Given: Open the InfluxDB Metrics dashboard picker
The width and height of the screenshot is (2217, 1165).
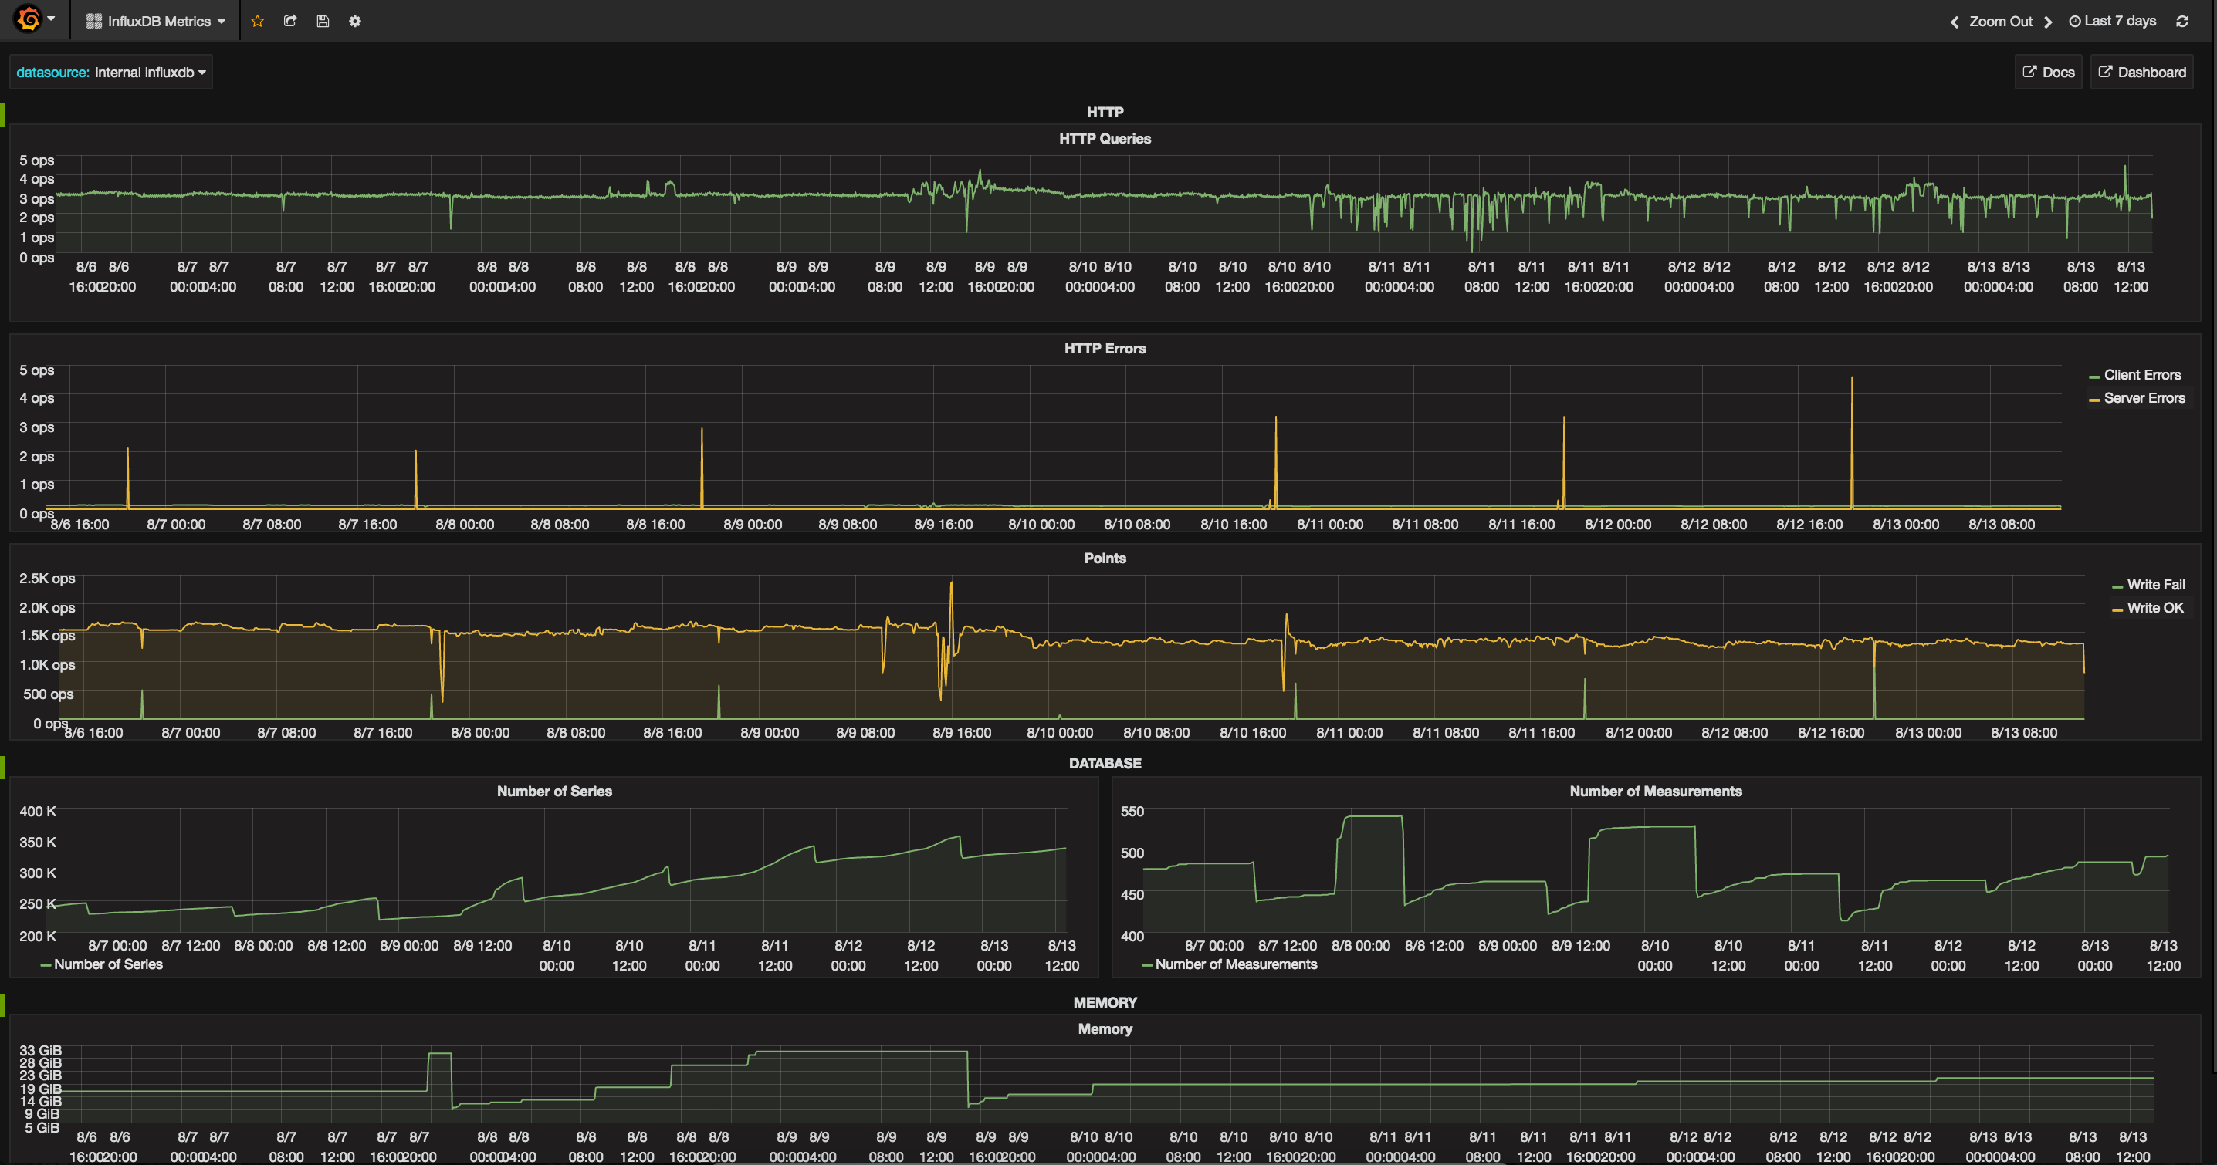Looking at the screenshot, I should 157,22.
